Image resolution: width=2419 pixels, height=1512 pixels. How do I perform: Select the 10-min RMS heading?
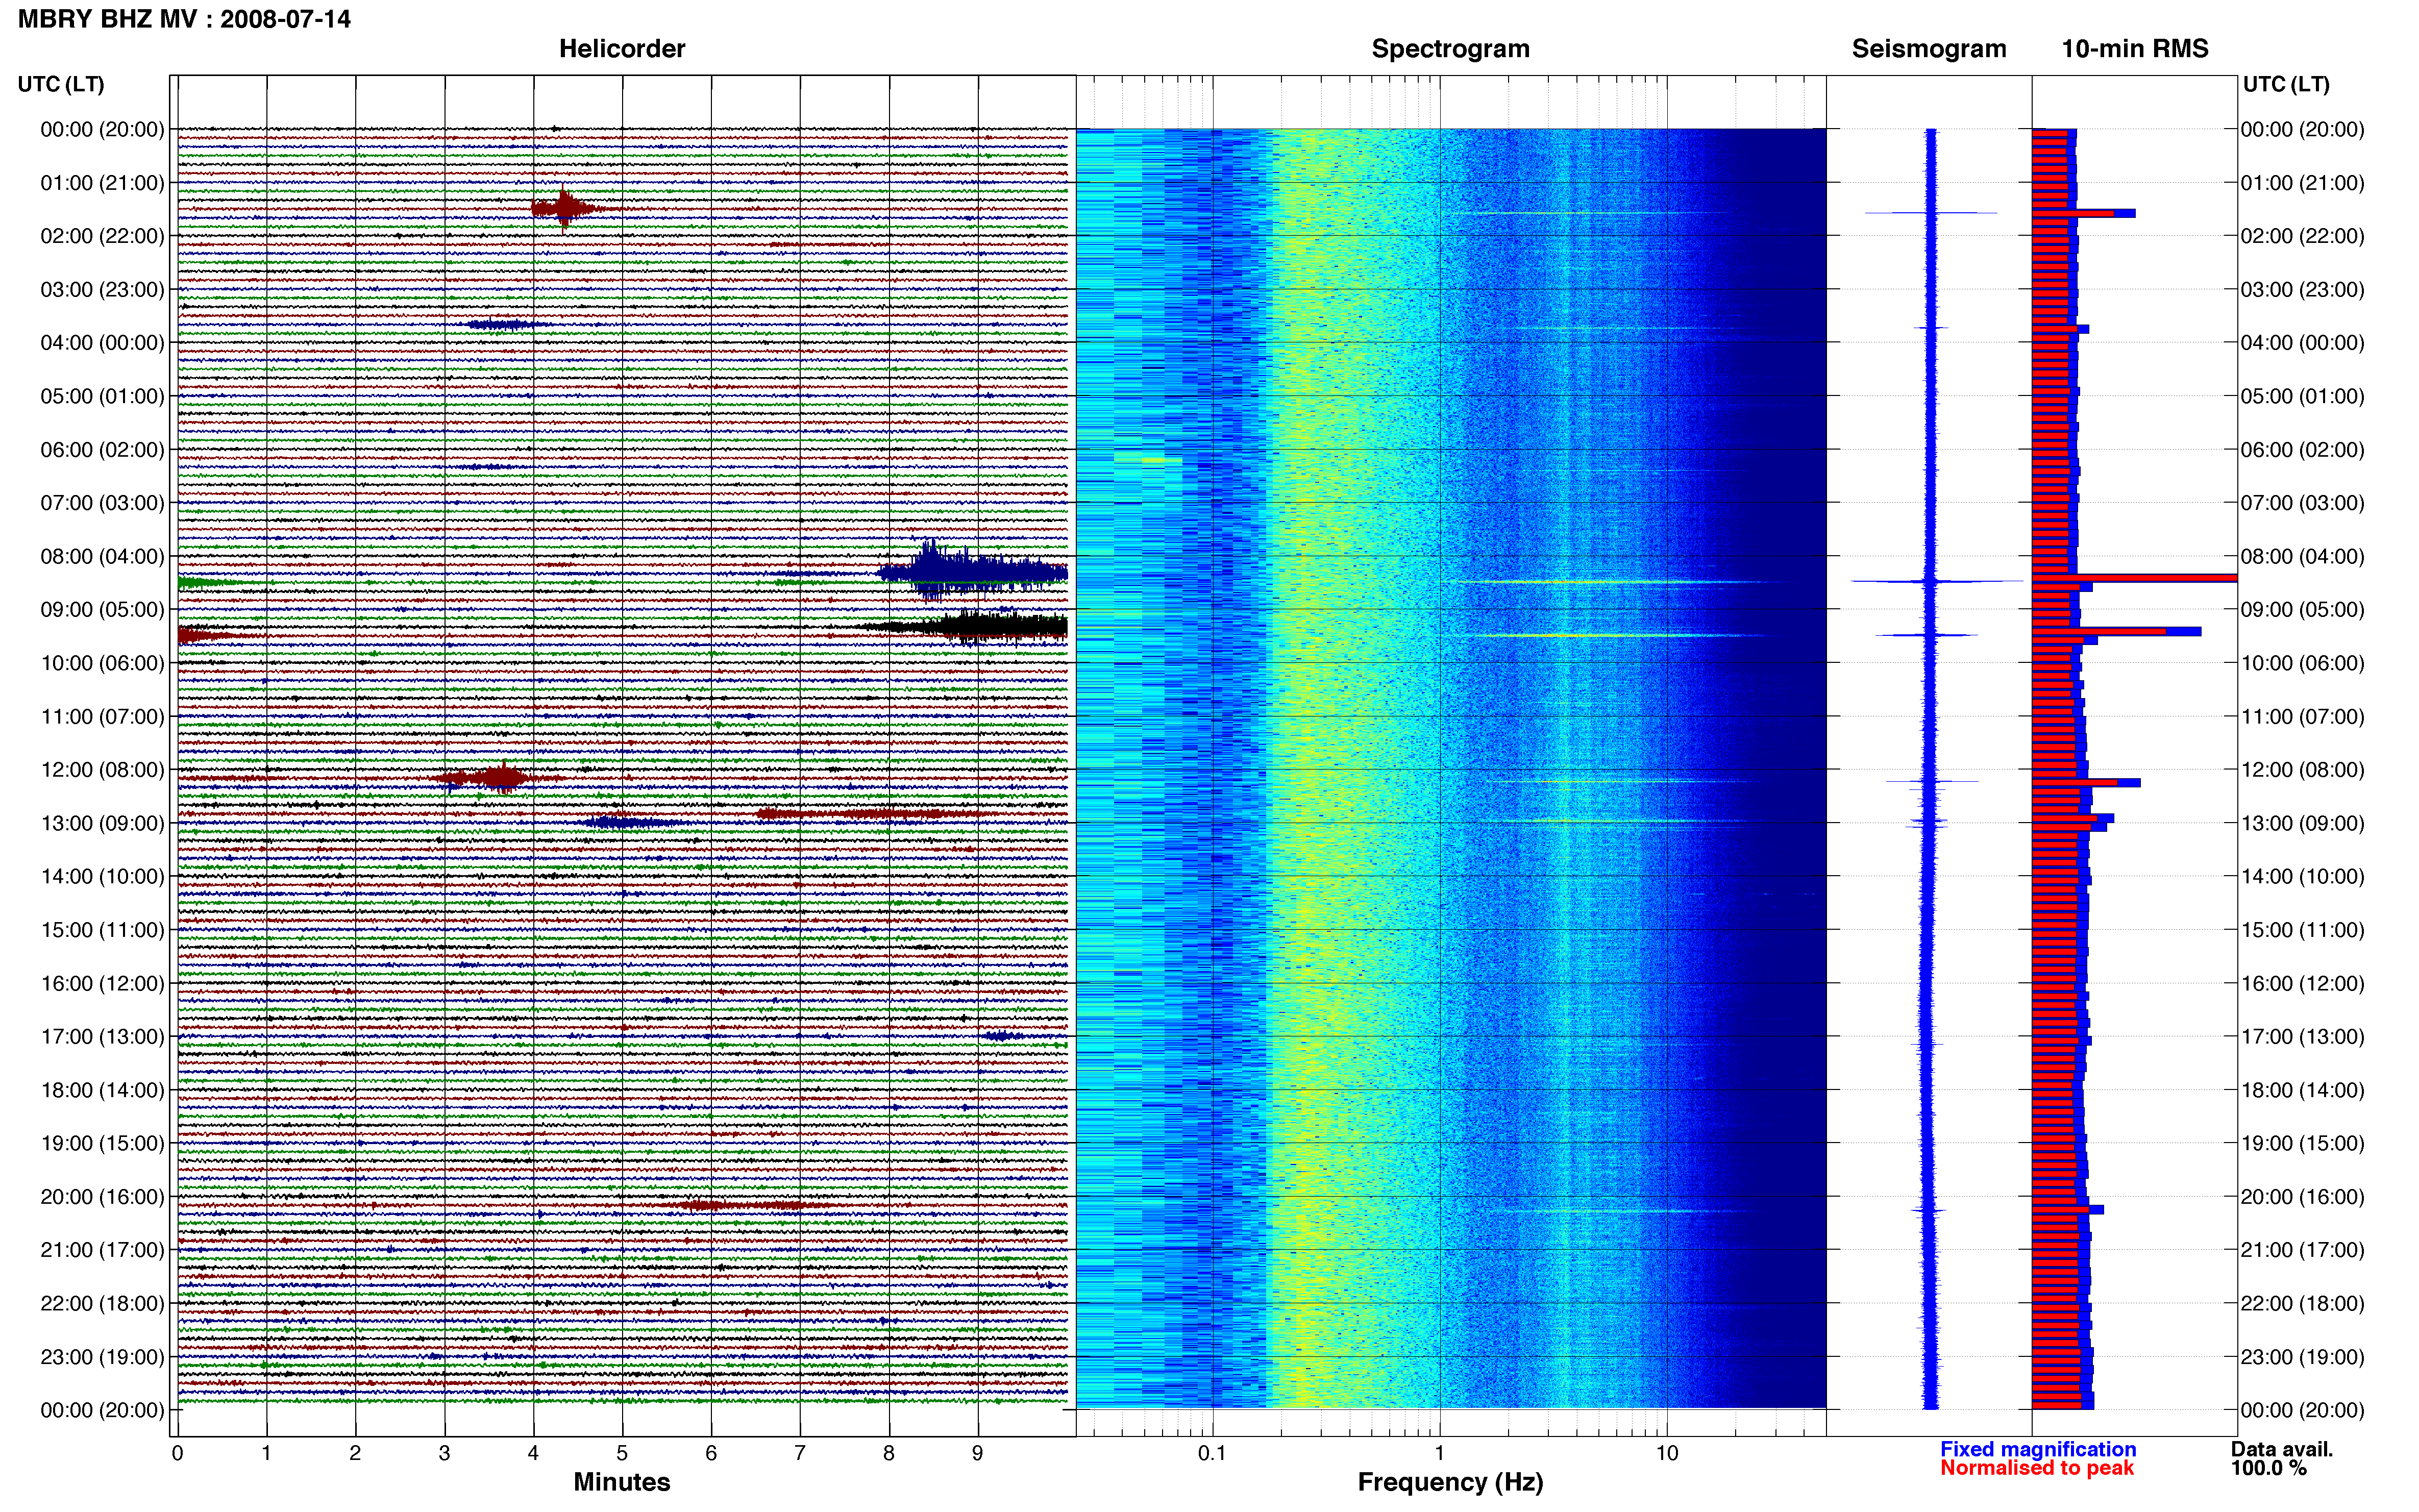(2135, 49)
